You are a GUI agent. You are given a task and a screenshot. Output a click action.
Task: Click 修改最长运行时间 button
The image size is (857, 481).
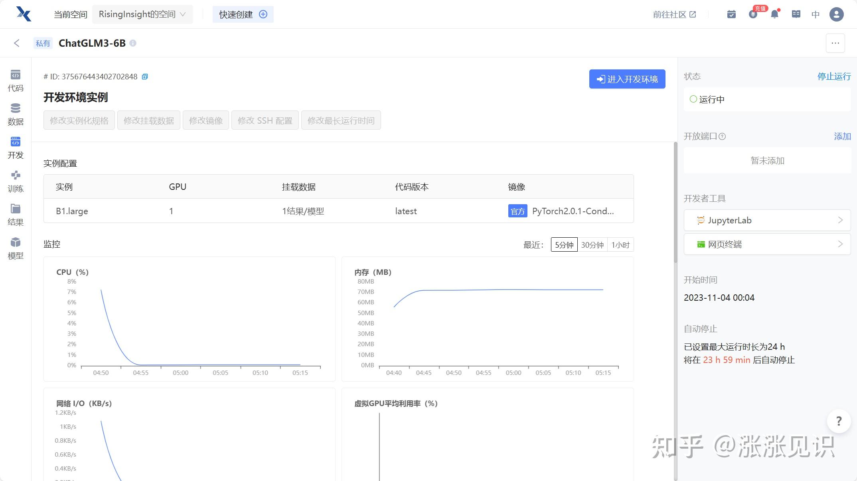341,120
